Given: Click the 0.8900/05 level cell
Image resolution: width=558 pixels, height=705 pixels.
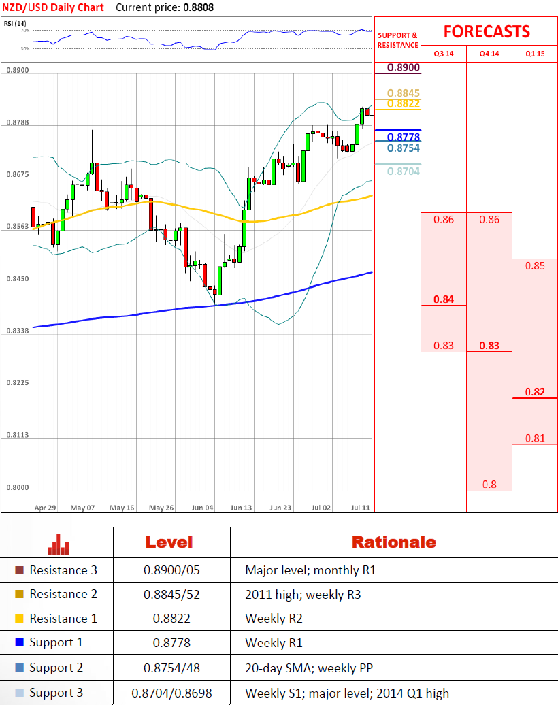Looking at the screenshot, I should tap(171, 570).
